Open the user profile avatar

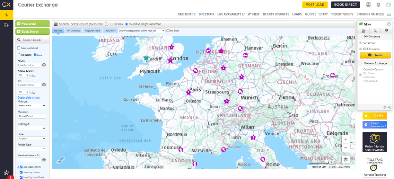(x=388, y=5)
